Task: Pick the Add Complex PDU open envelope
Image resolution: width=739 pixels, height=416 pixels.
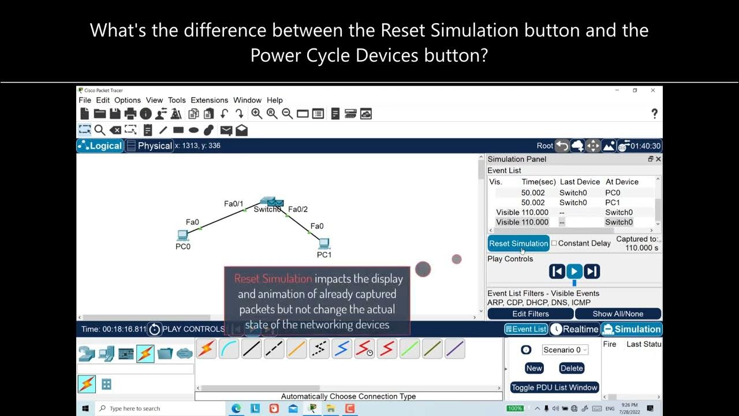Action: click(241, 130)
